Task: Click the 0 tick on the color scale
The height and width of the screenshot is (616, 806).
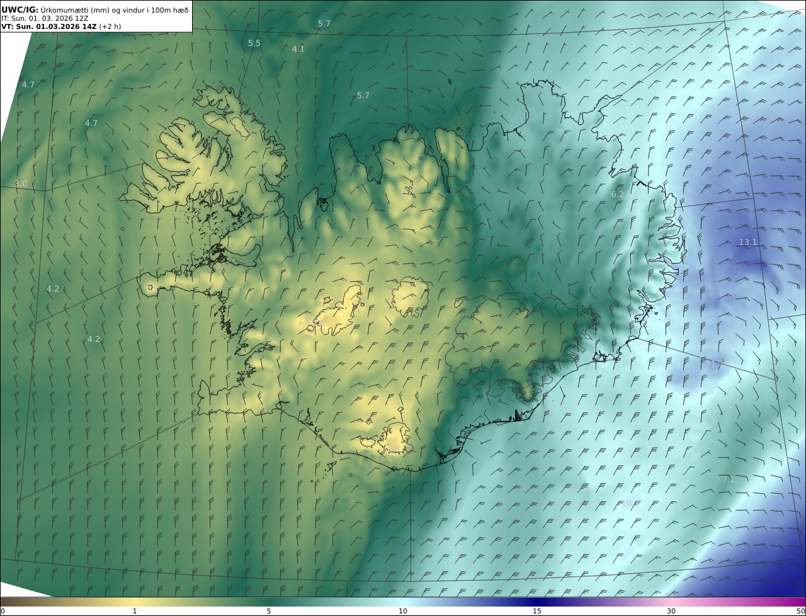Action: click(x=3, y=611)
